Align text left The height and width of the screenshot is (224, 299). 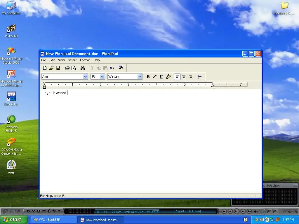[x=177, y=77]
